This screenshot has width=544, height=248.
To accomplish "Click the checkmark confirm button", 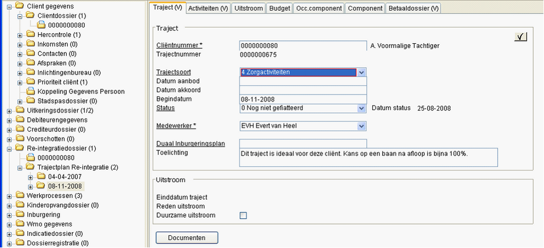I will pos(521,37).
